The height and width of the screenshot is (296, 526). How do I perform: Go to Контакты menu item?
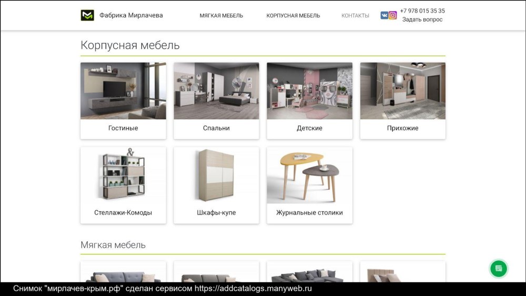[355, 15]
